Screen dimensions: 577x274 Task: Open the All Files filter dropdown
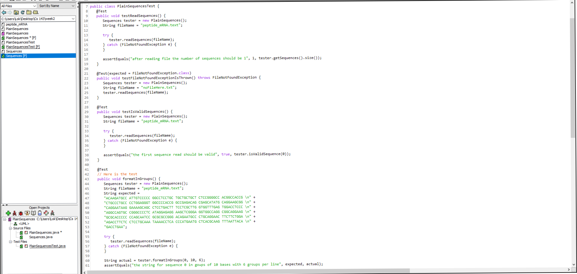[x=34, y=5]
